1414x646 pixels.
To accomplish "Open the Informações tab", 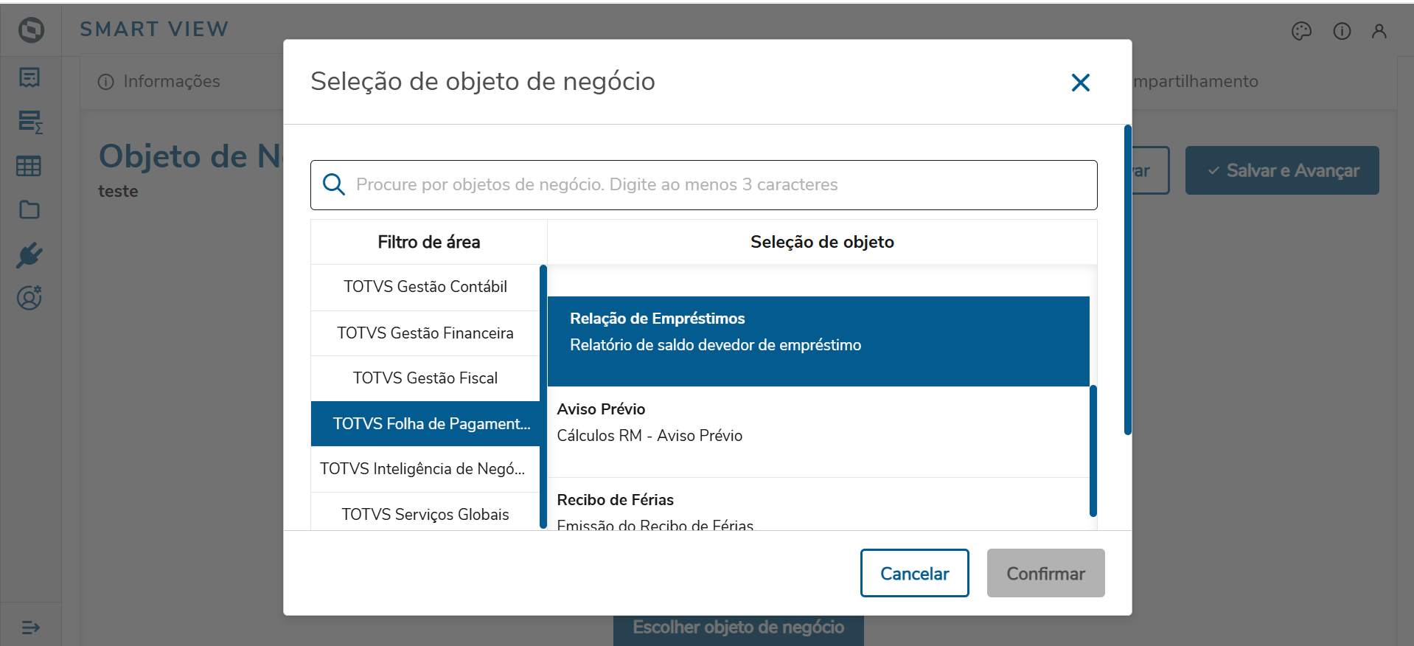I will click(159, 81).
